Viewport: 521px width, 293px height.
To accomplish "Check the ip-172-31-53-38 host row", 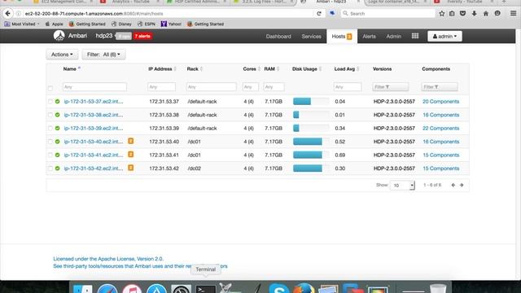I will coord(50,115).
